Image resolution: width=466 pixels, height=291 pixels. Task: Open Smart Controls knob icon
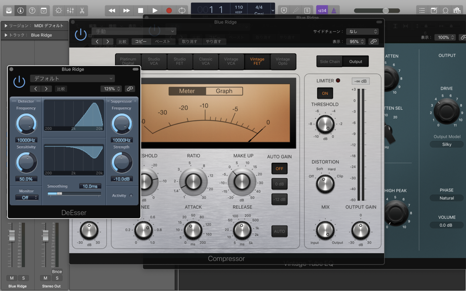click(x=59, y=10)
